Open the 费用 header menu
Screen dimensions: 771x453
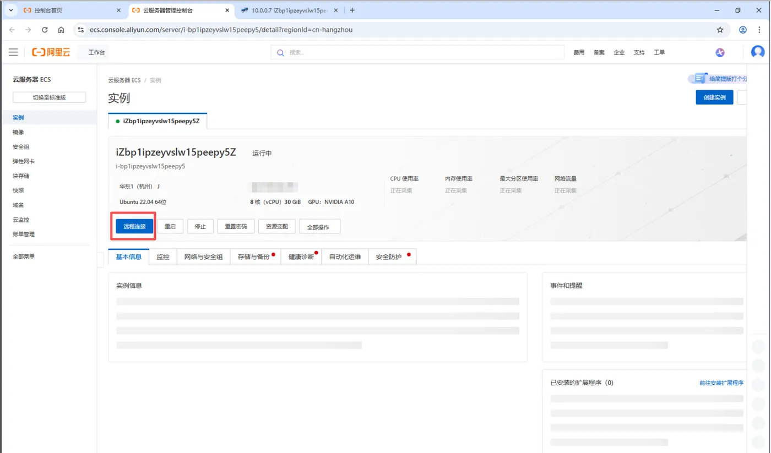[579, 52]
